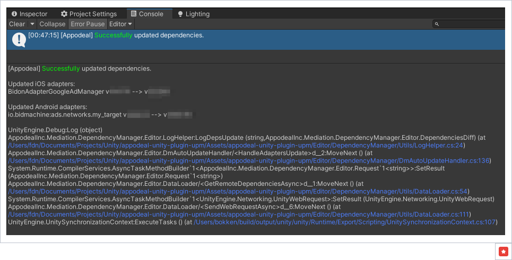Click into the Console search field
The width and height of the screenshot is (512, 260).
pos(471,24)
